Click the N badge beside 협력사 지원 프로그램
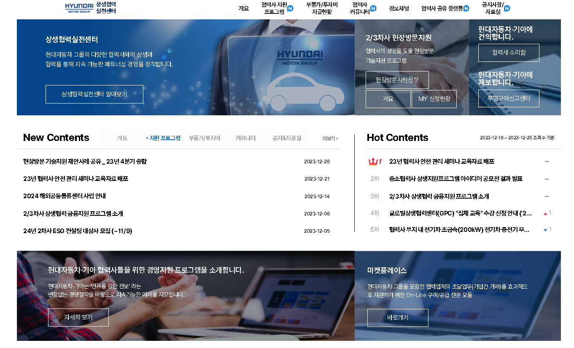The height and width of the screenshot is (348, 574). tap(290, 8)
